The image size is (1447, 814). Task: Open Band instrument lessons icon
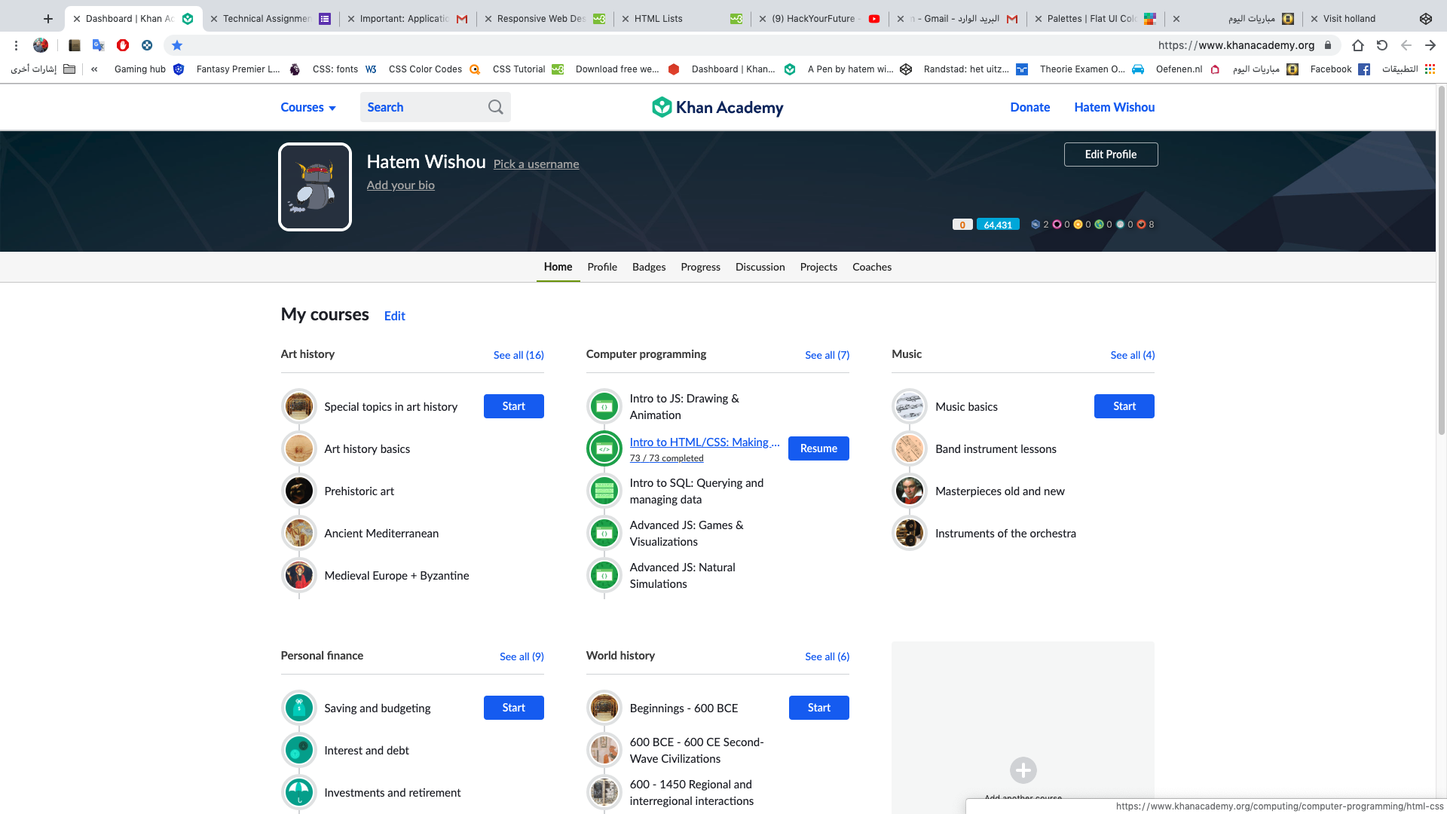(910, 448)
